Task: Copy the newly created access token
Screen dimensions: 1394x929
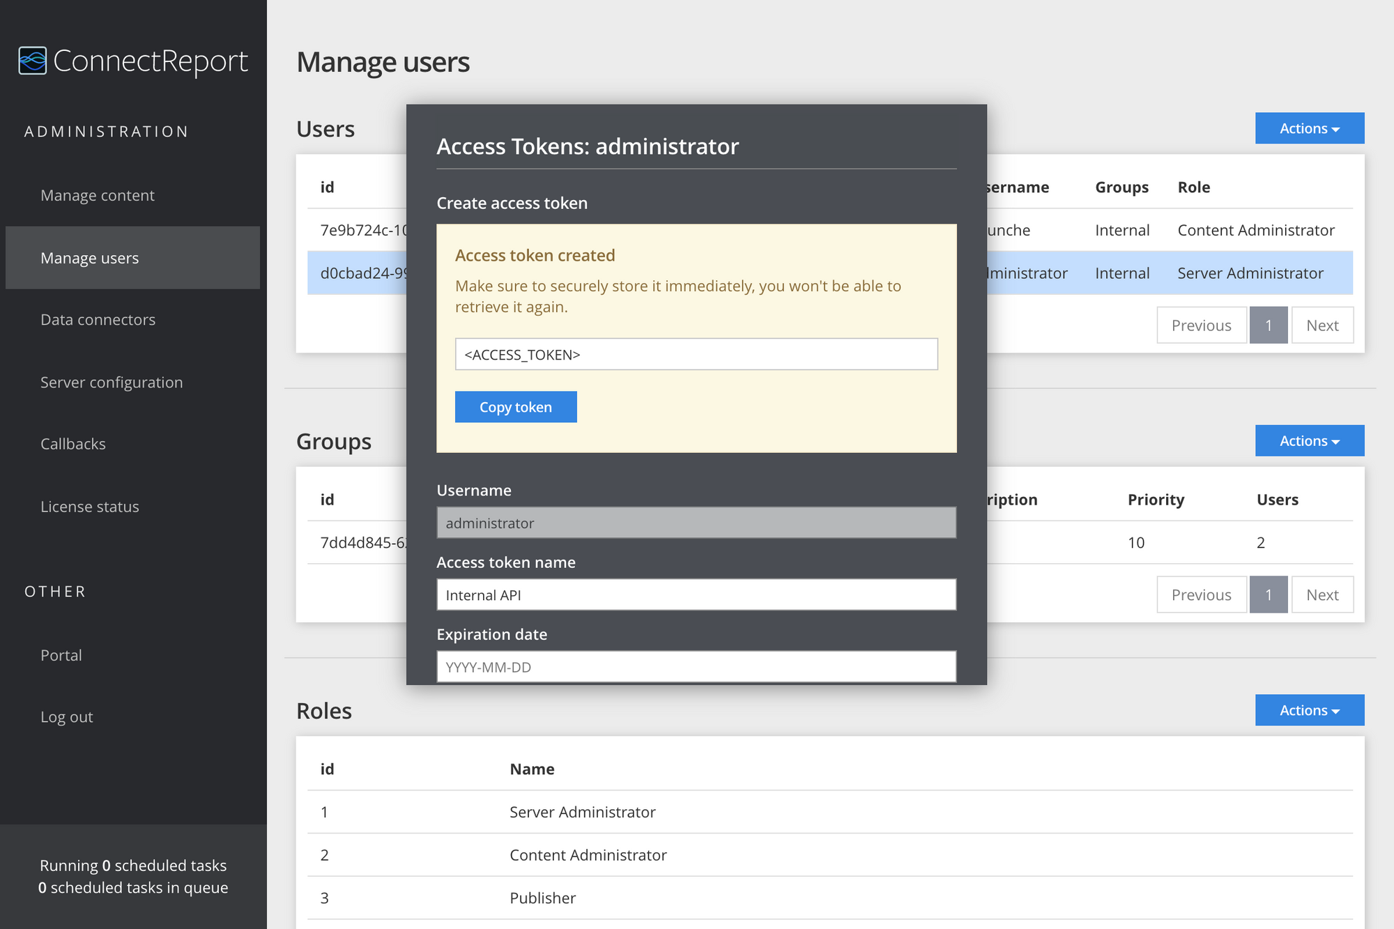Action: pyautogui.click(x=516, y=406)
